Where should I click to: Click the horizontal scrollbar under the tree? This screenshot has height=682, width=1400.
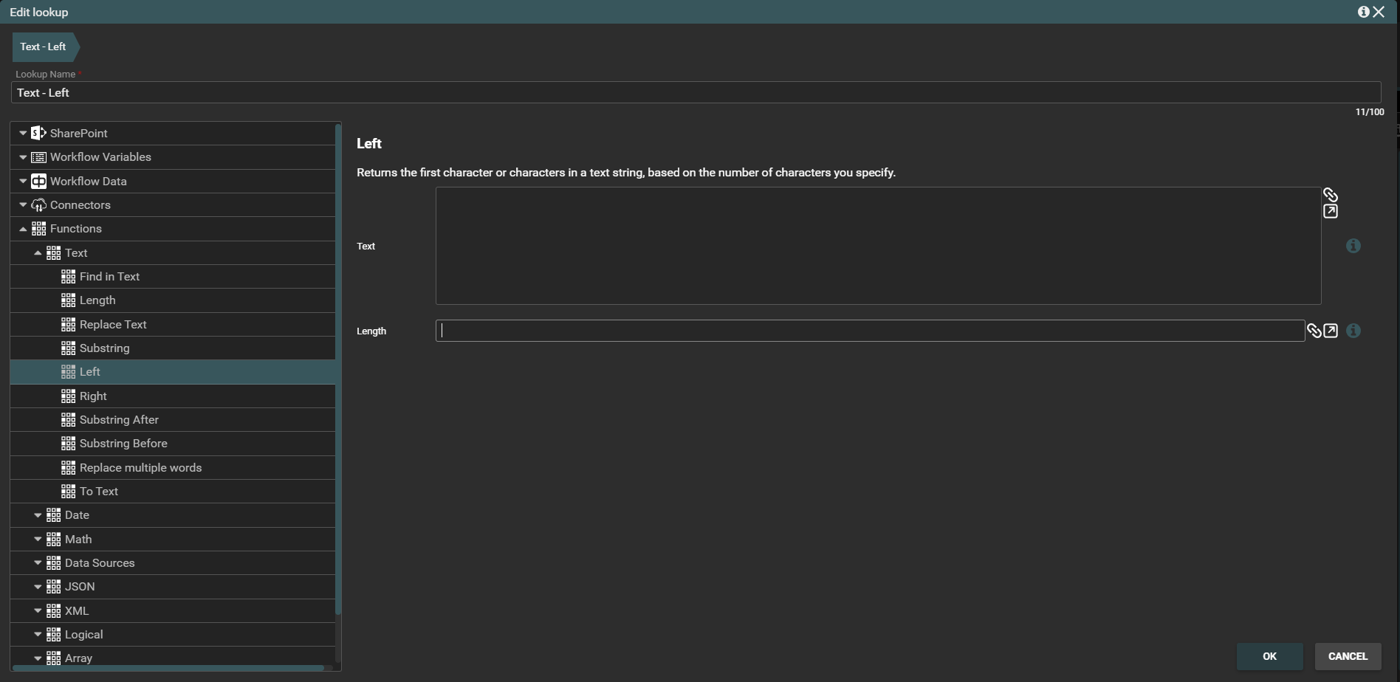point(168,668)
